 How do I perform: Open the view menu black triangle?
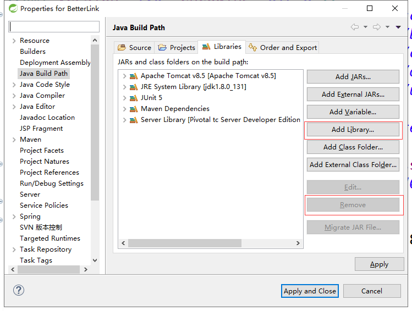398,27
